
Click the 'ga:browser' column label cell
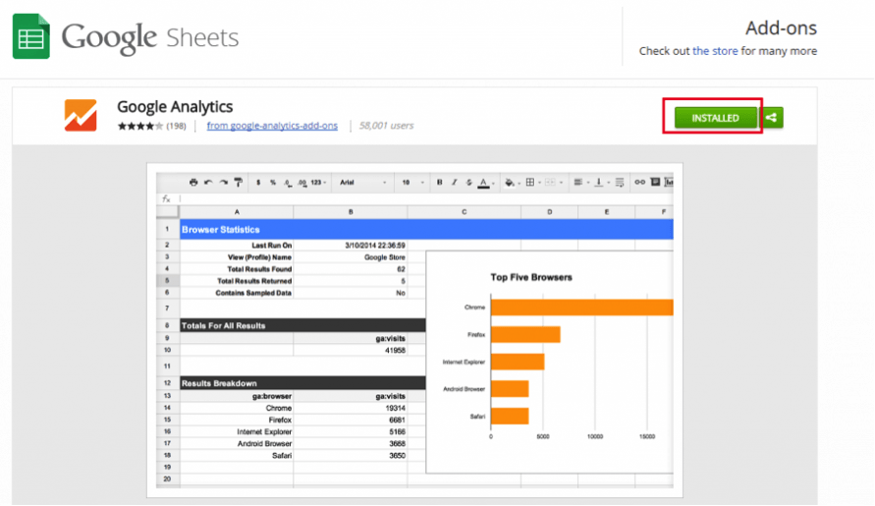click(237, 396)
